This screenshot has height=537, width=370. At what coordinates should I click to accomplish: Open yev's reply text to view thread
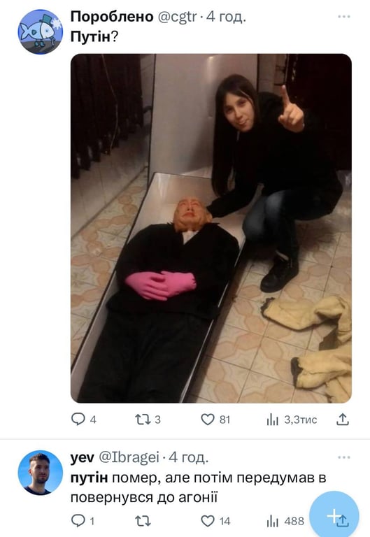coord(199,487)
